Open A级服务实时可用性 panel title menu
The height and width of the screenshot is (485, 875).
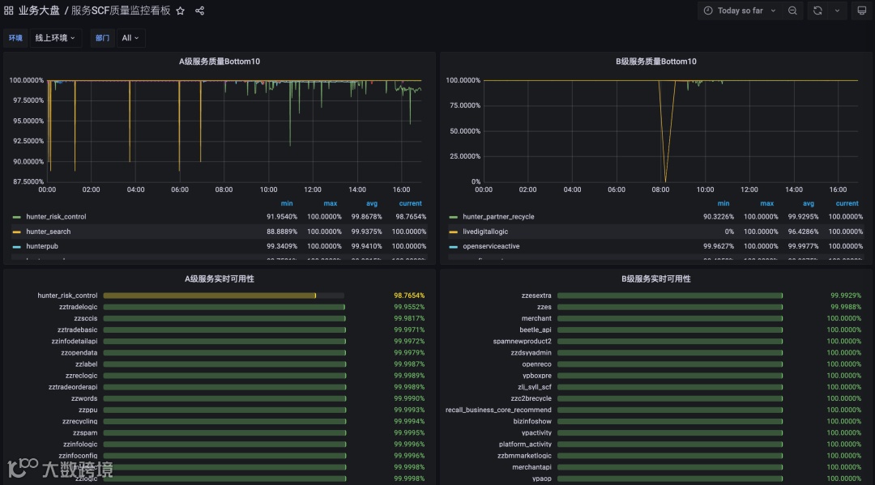click(220, 279)
